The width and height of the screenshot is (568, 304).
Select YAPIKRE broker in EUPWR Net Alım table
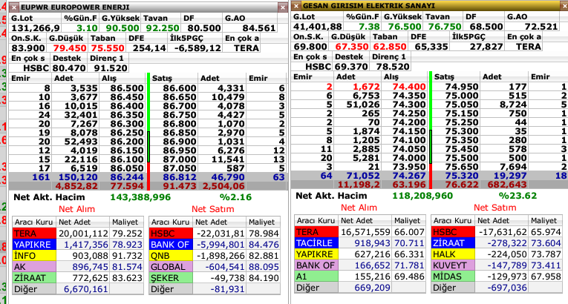[x=34, y=245]
